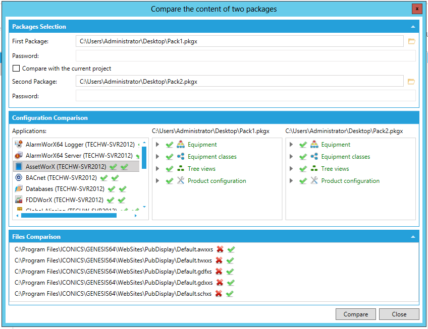Click the red X icon beside Default.awxxs
Viewport: 428px width, 329px height.
[220, 249]
